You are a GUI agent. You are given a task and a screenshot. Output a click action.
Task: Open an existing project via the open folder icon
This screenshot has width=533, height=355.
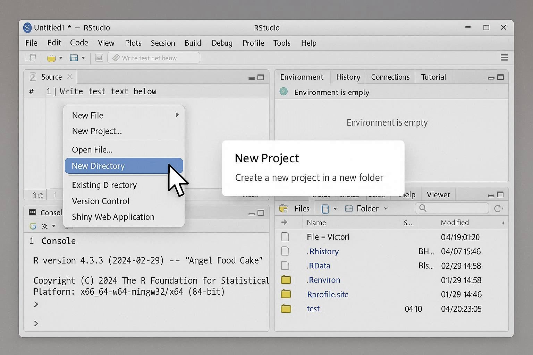pyautogui.click(x=52, y=58)
